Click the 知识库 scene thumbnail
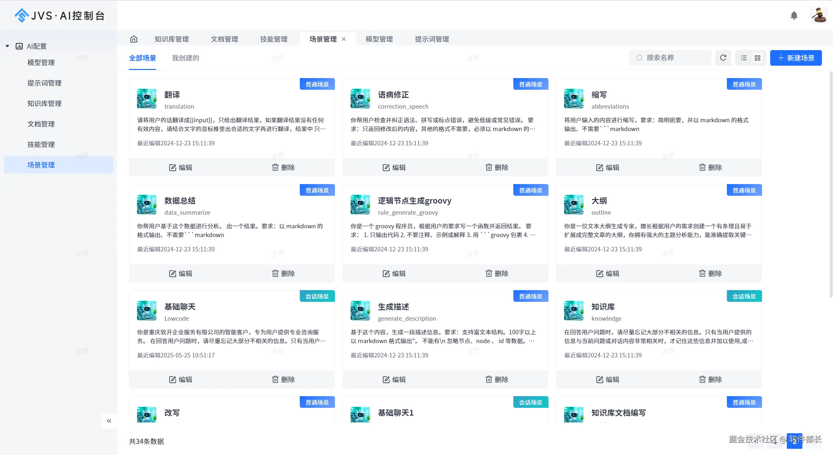Screen dimensions: 833x455 click(574, 311)
